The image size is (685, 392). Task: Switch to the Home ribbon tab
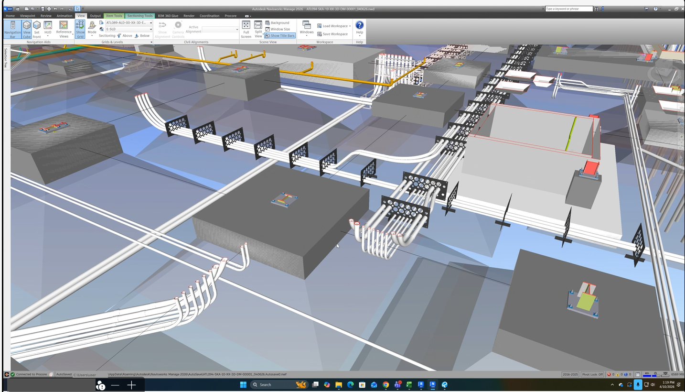(10, 16)
